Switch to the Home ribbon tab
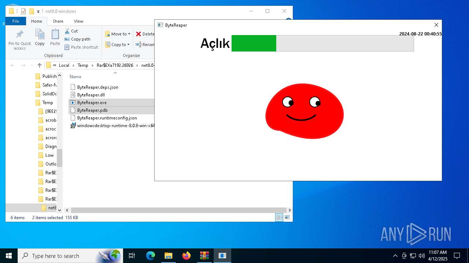Viewport: 469px width, 263px height. [x=37, y=21]
